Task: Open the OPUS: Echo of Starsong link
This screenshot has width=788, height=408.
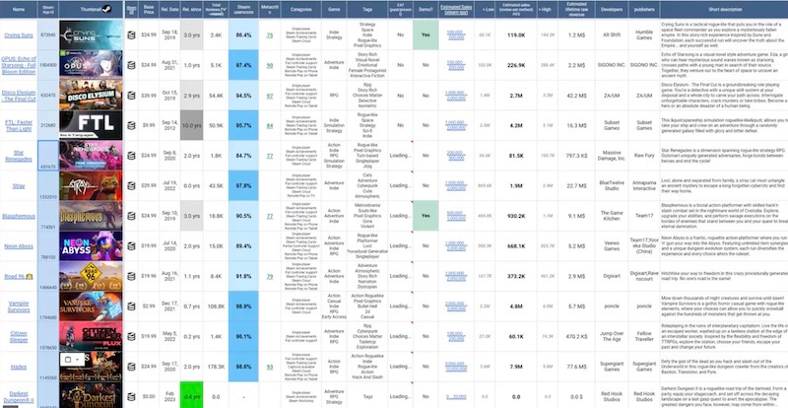Action: coord(19,65)
